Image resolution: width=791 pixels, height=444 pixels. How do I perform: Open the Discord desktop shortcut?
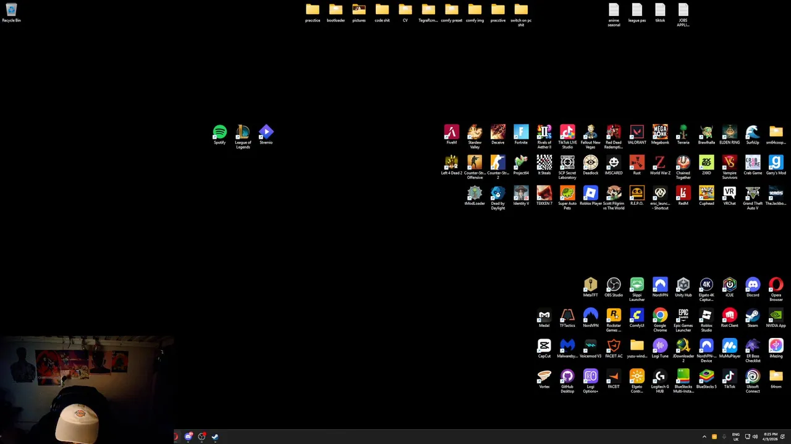(x=753, y=287)
